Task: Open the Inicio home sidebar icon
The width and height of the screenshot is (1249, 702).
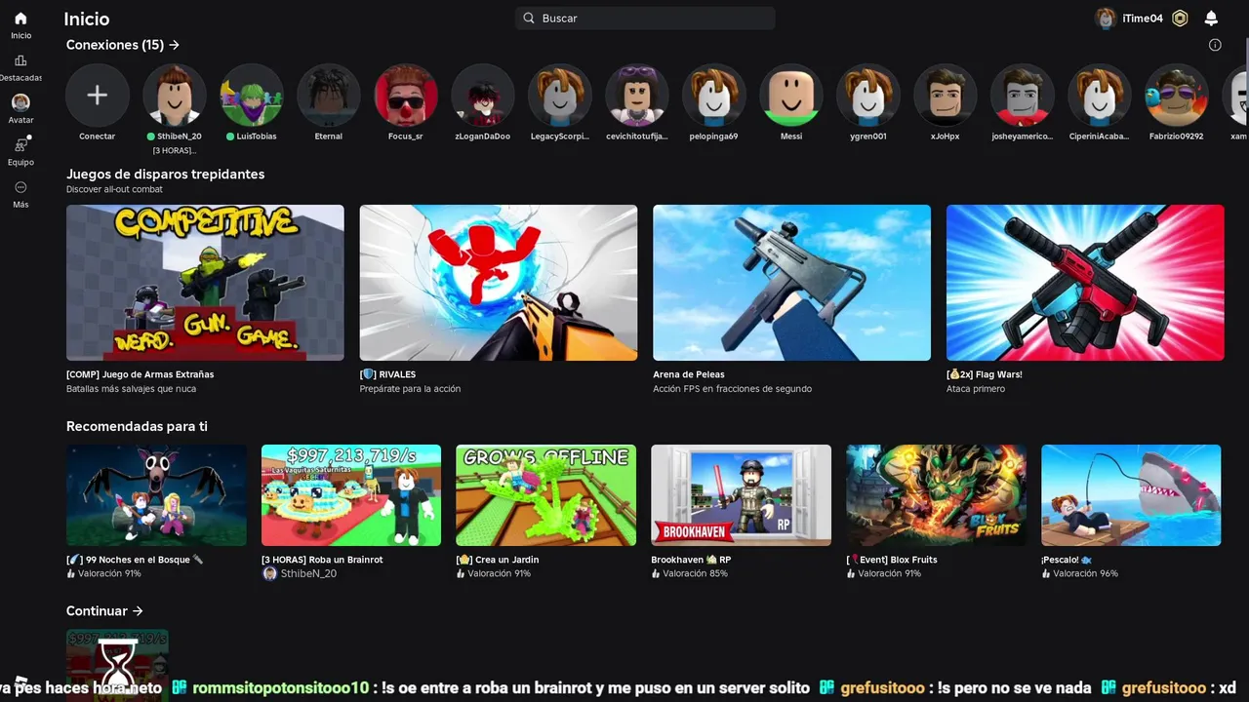Action: [20, 19]
